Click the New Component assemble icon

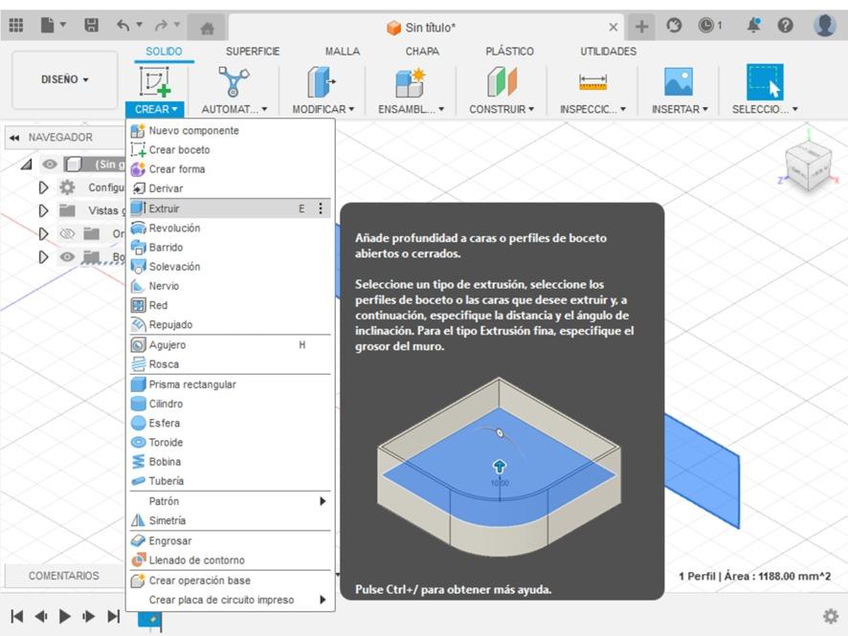(410, 82)
